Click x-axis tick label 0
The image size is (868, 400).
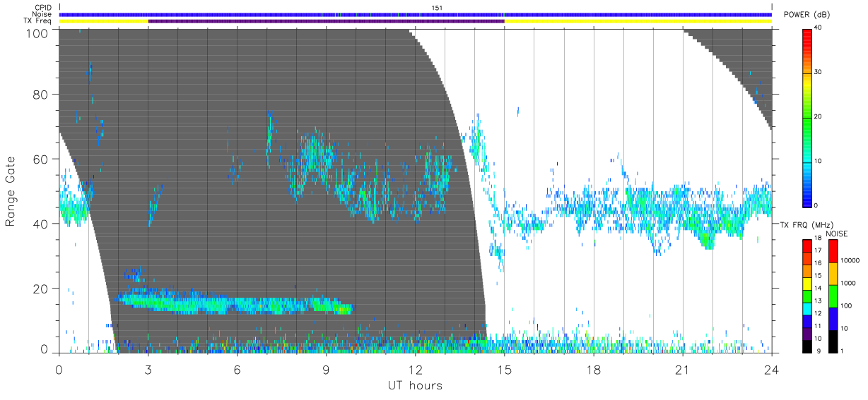(59, 369)
